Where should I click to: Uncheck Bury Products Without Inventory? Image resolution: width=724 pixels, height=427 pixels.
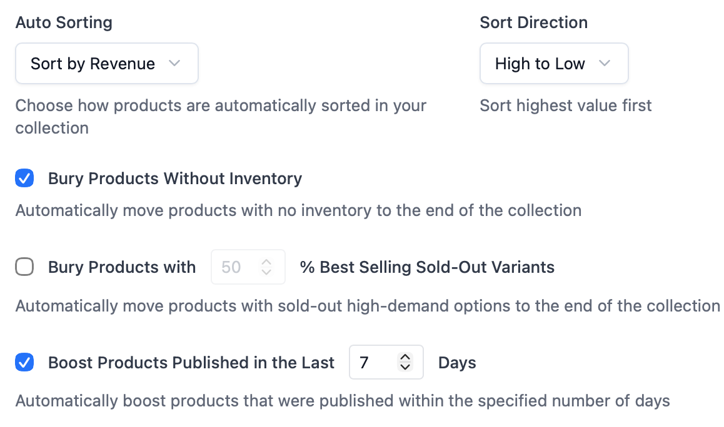point(24,179)
